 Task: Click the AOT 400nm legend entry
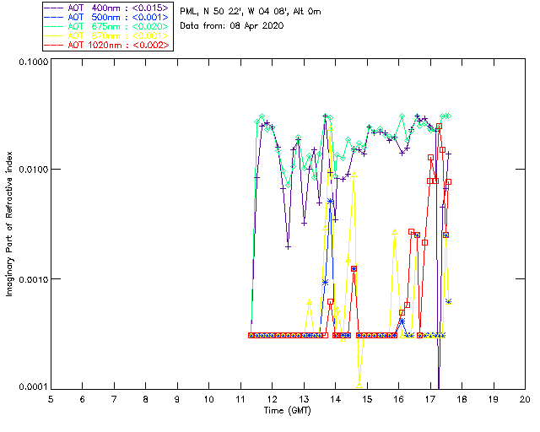(x=107, y=8)
